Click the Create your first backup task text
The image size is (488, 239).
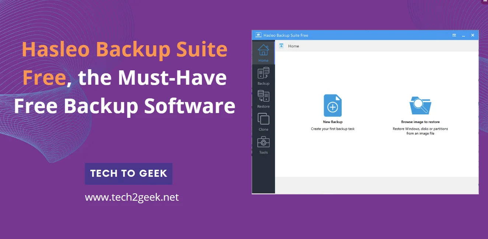[332, 129]
